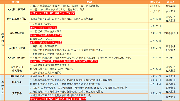Image resolution: width=180 pixels, height=101 pixels.
Task: Select the date cell 12月3日
Action: pyautogui.click(x=155, y=6)
